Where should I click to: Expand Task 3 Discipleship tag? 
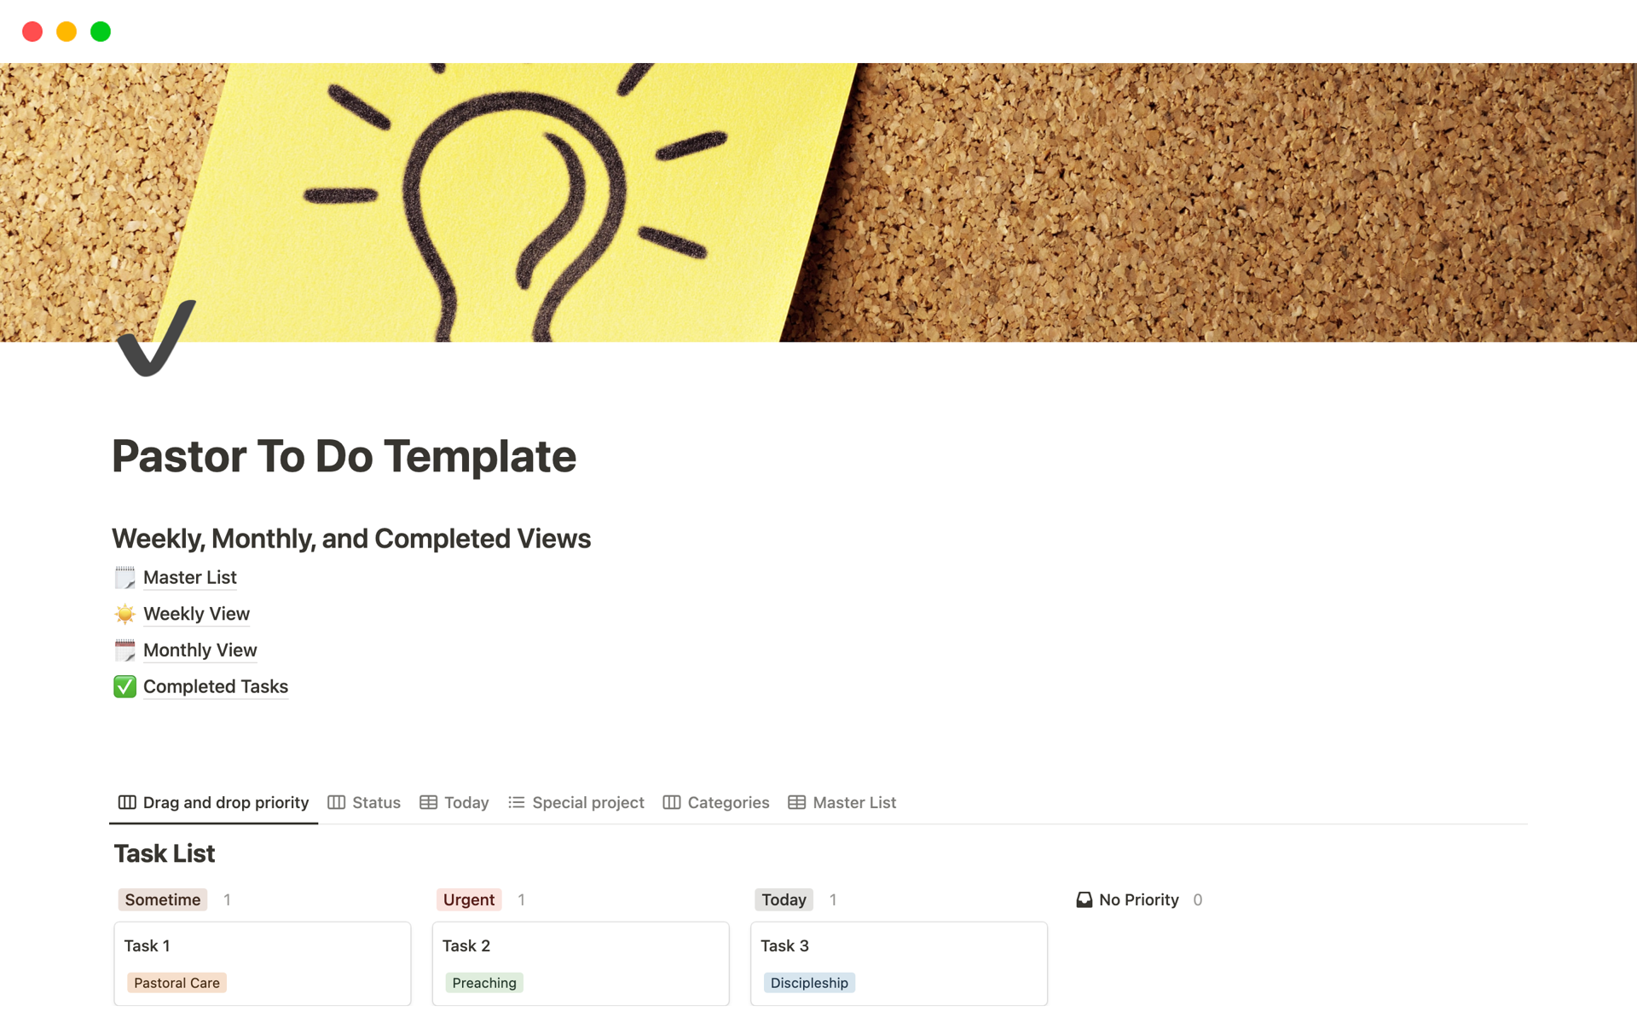(x=807, y=982)
